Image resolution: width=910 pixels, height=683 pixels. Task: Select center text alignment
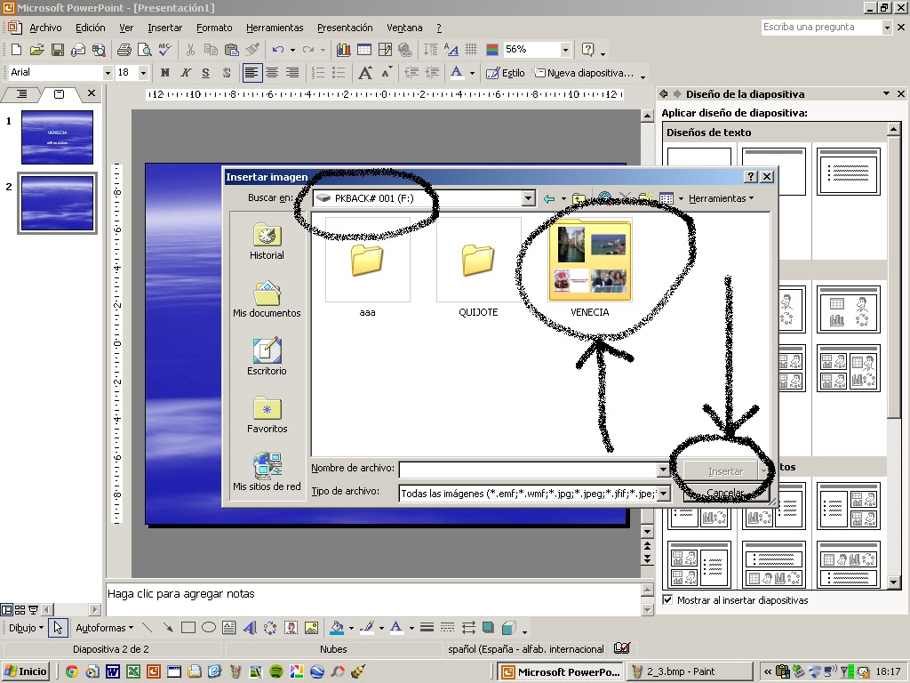(272, 73)
